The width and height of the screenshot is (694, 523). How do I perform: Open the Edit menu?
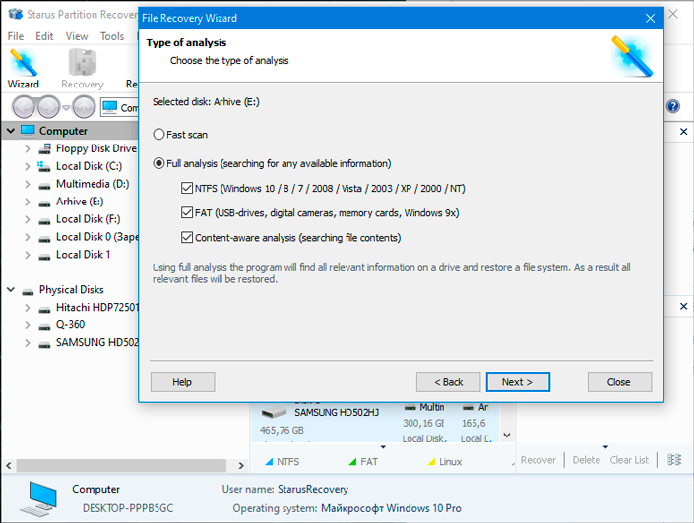(x=44, y=36)
